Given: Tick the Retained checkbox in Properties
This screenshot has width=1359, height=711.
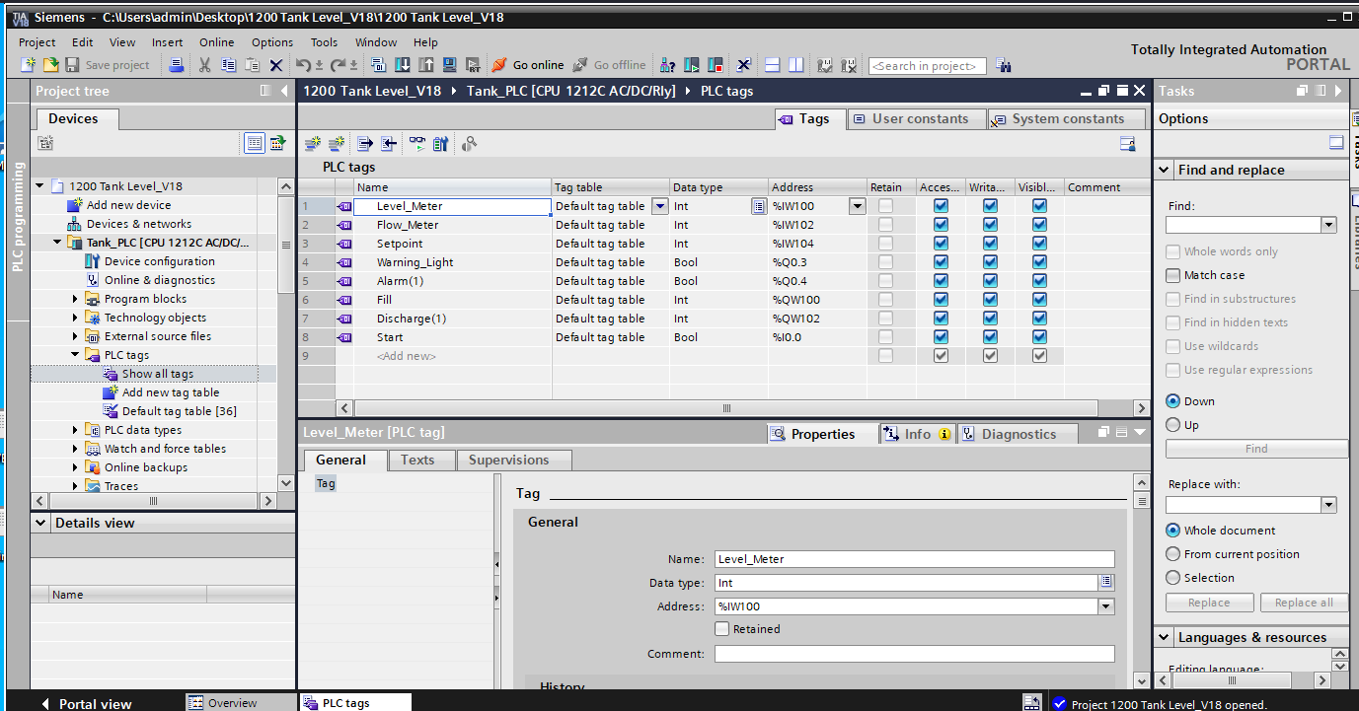Looking at the screenshot, I should pos(721,629).
